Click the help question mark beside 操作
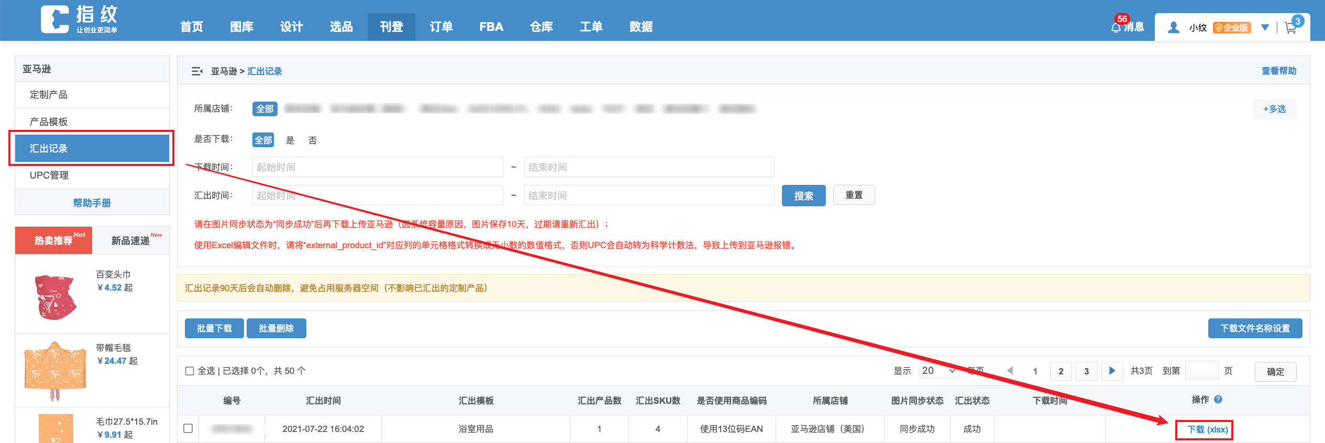The image size is (1325, 443). (x=1218, y=400)
